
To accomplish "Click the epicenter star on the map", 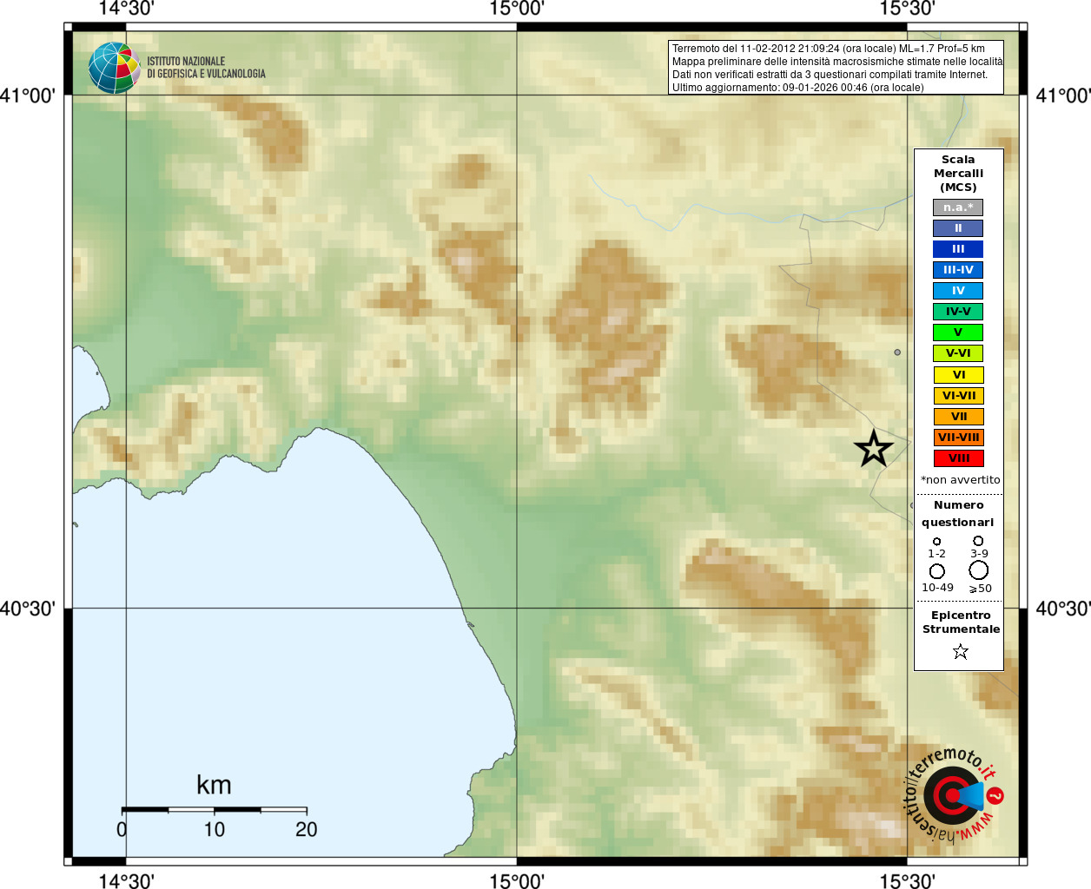I will tap(874, 449).
